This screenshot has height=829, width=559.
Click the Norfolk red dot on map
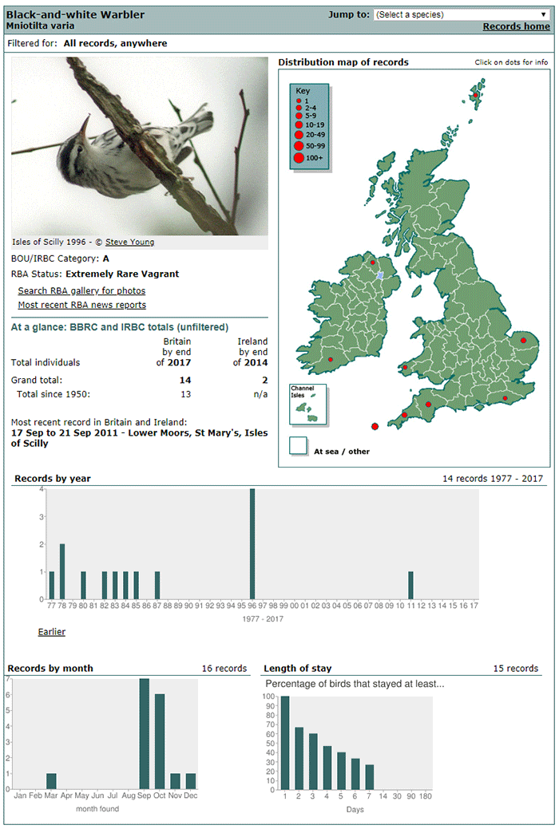(x=523, y=341)
